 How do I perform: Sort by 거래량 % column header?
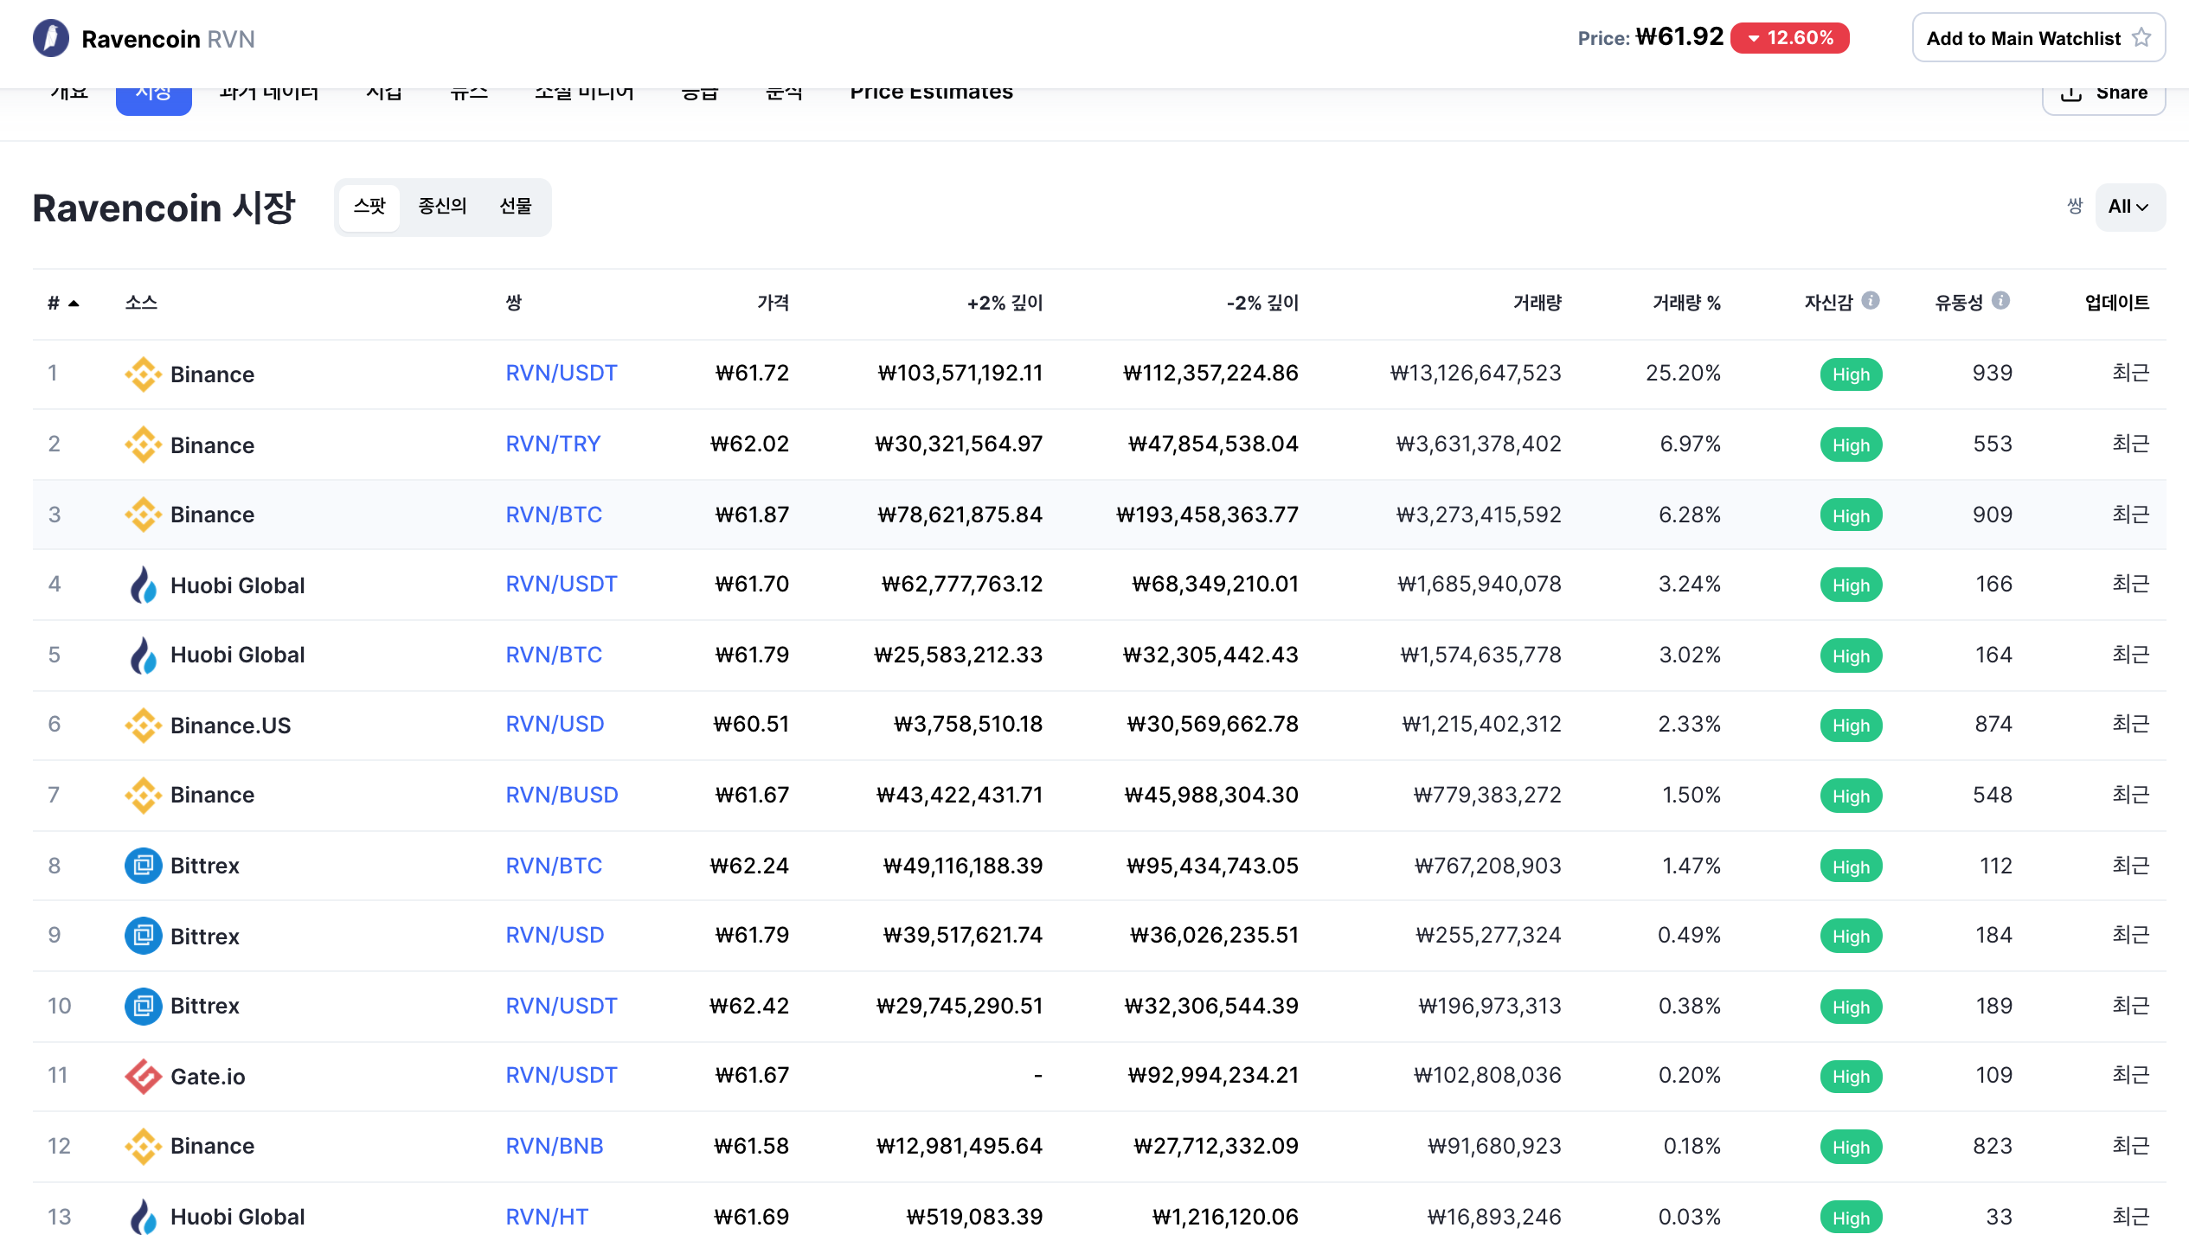point(1686,303)
